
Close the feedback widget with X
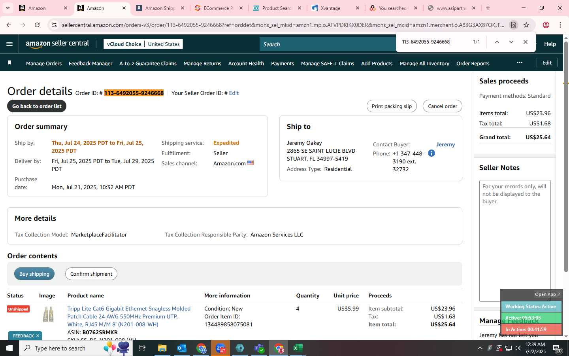coord(38,336)
